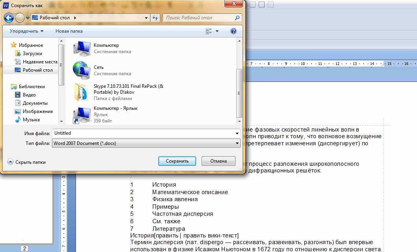Select the Сеть network globe icon
417x252 pixels.
(81, 70)
